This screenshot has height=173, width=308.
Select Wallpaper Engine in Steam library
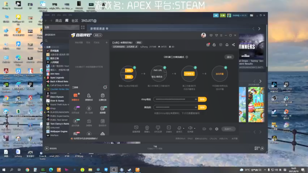pyautogui.click(x=59, y=131)
